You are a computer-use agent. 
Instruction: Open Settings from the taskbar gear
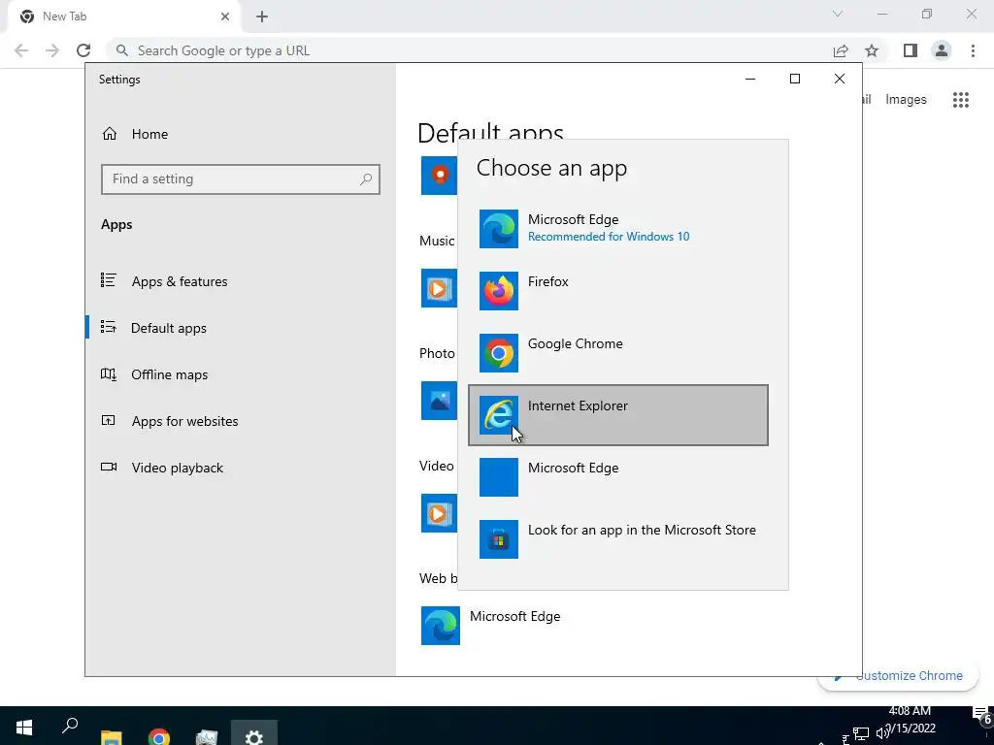coord(253,735)
